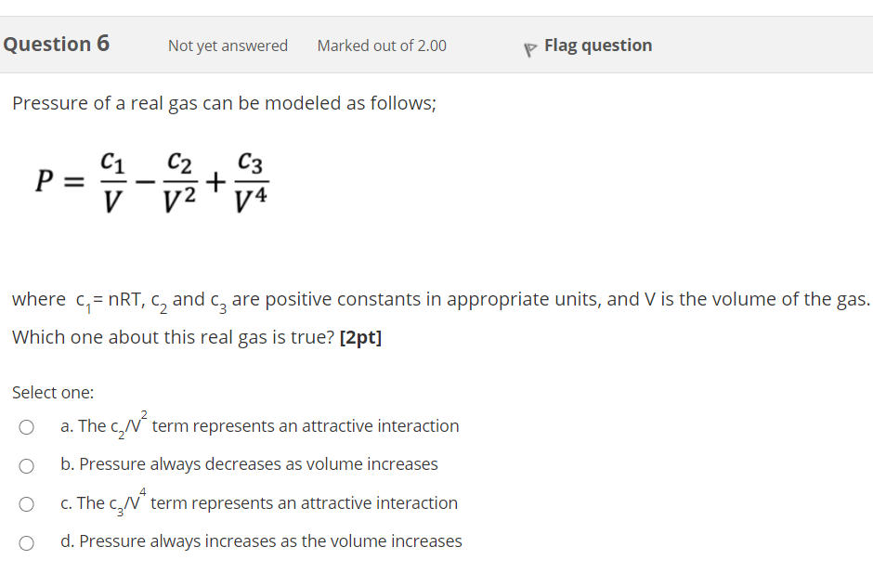Image resolution: width=873 pixels, height=573 pixels.
Task: Click the Not yet answered status text
Action: pyautogui.click(x=228, y=45)
